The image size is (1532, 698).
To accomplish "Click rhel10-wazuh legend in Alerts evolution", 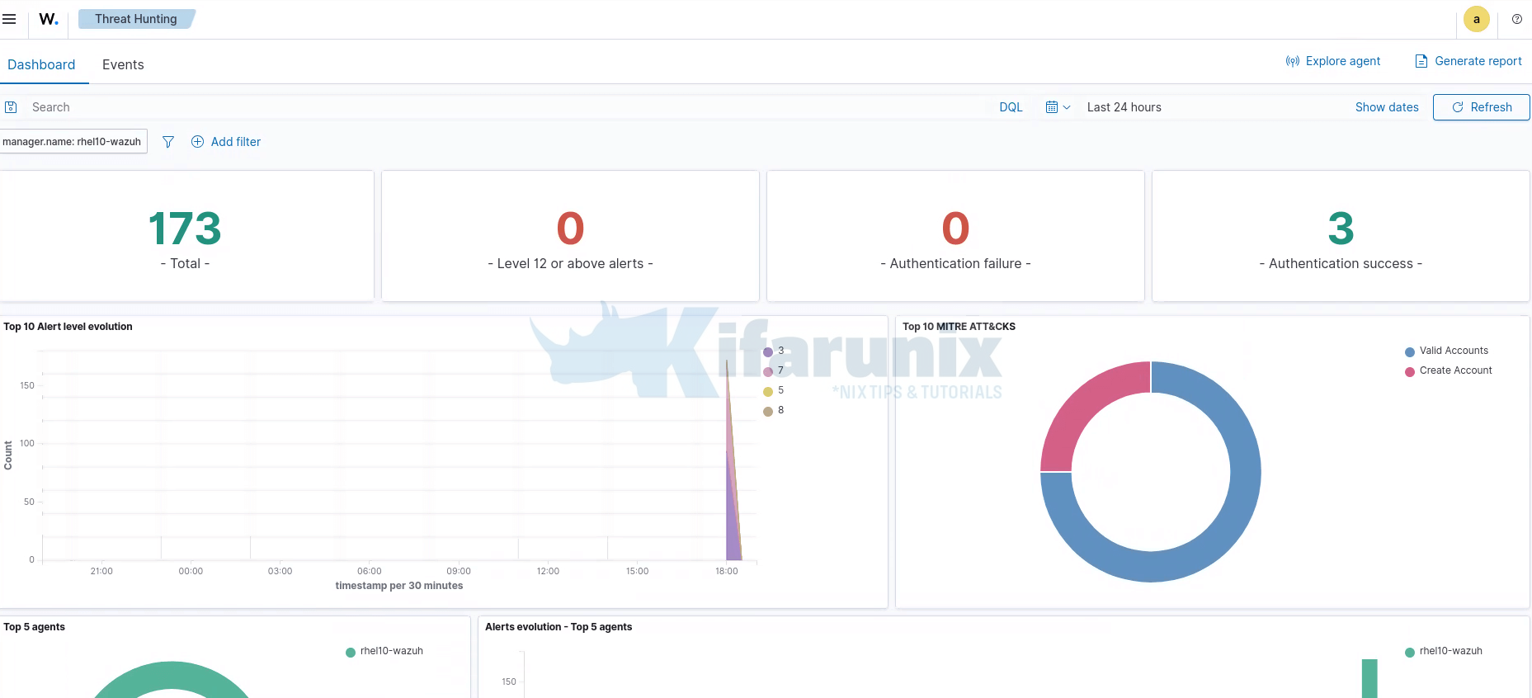I will coord(1444,651).
